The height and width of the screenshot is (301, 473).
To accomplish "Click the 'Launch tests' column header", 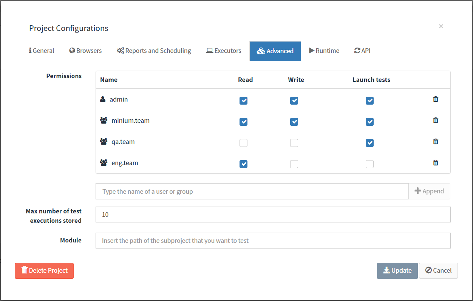I will click(x=371, y=80).
